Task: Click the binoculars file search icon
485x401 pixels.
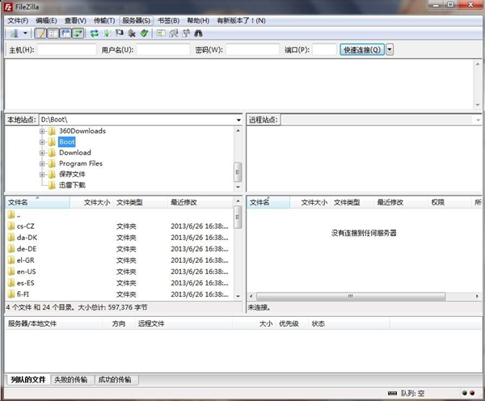Action: tap(198, 33)
